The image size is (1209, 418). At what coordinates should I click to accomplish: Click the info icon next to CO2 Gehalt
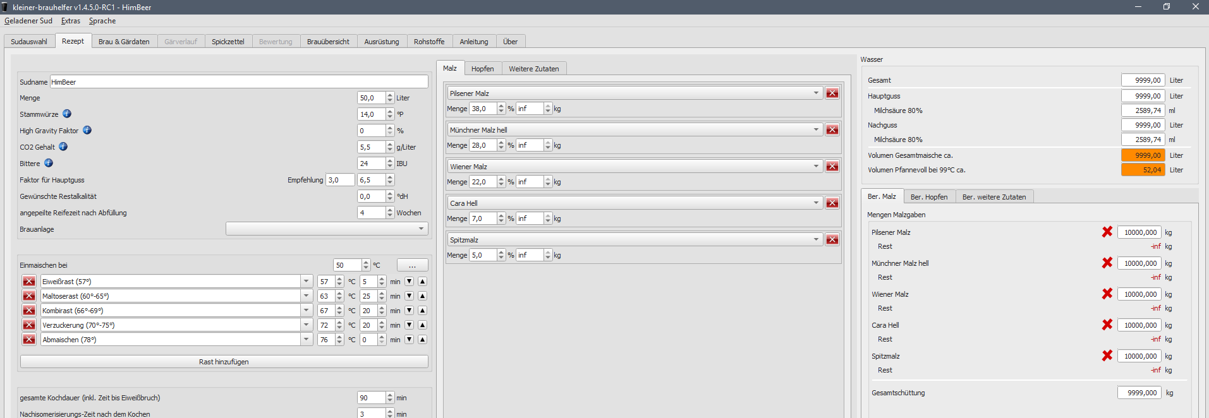pos(63,147)
